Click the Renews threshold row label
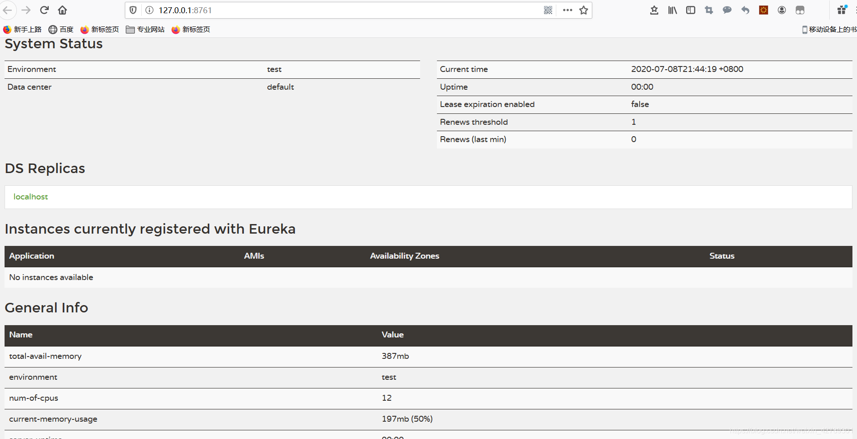Viewport: 857px width, 439px height. [x=474, y=122]
